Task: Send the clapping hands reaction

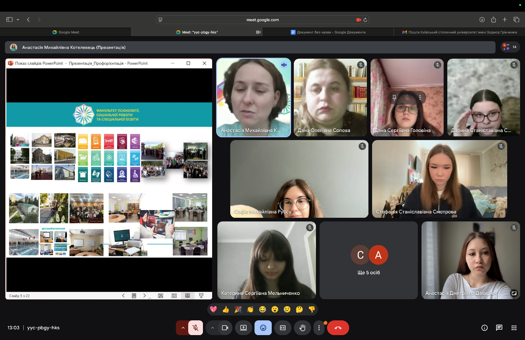Action: [250, 309]
